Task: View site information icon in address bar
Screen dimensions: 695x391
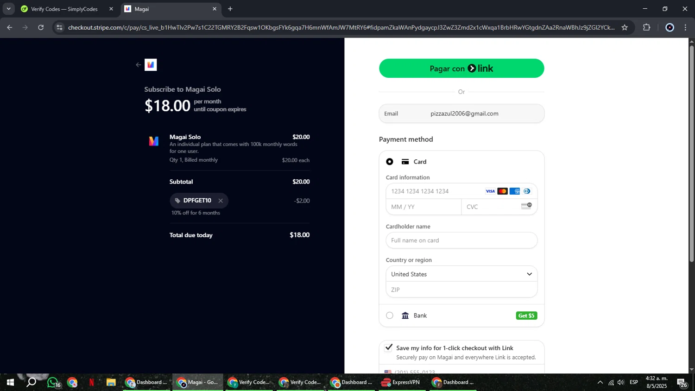Action: [59, 27]
